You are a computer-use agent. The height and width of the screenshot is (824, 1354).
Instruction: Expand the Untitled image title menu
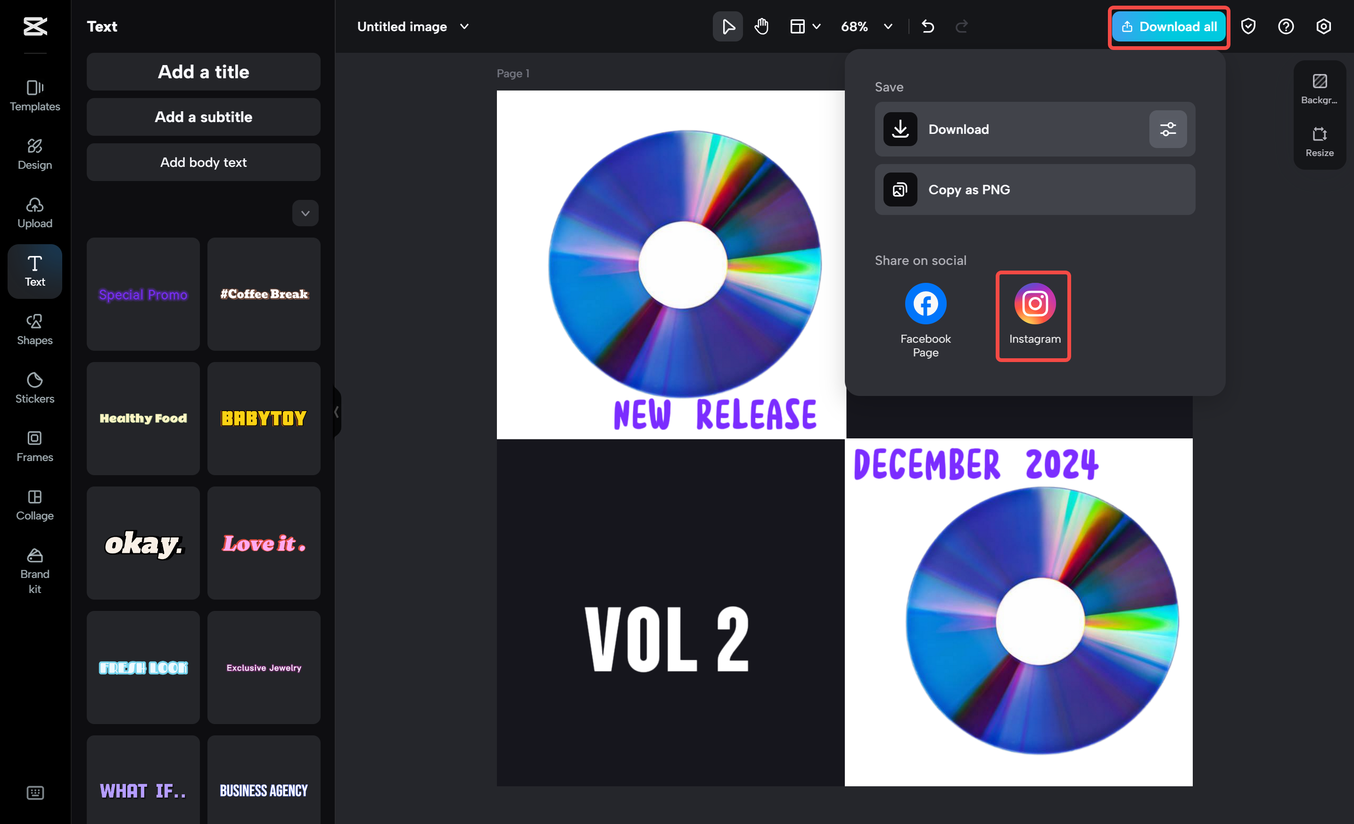coord(464,26)
